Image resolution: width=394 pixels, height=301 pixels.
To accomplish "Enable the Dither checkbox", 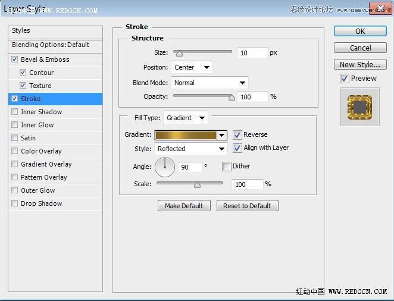I will click(x=227, y=167).
